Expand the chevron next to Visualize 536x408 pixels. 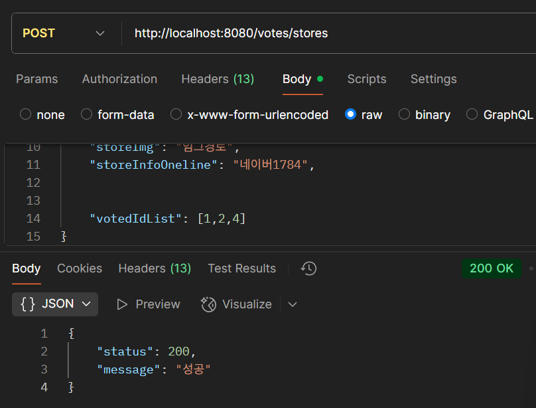(x=293, y=304)
